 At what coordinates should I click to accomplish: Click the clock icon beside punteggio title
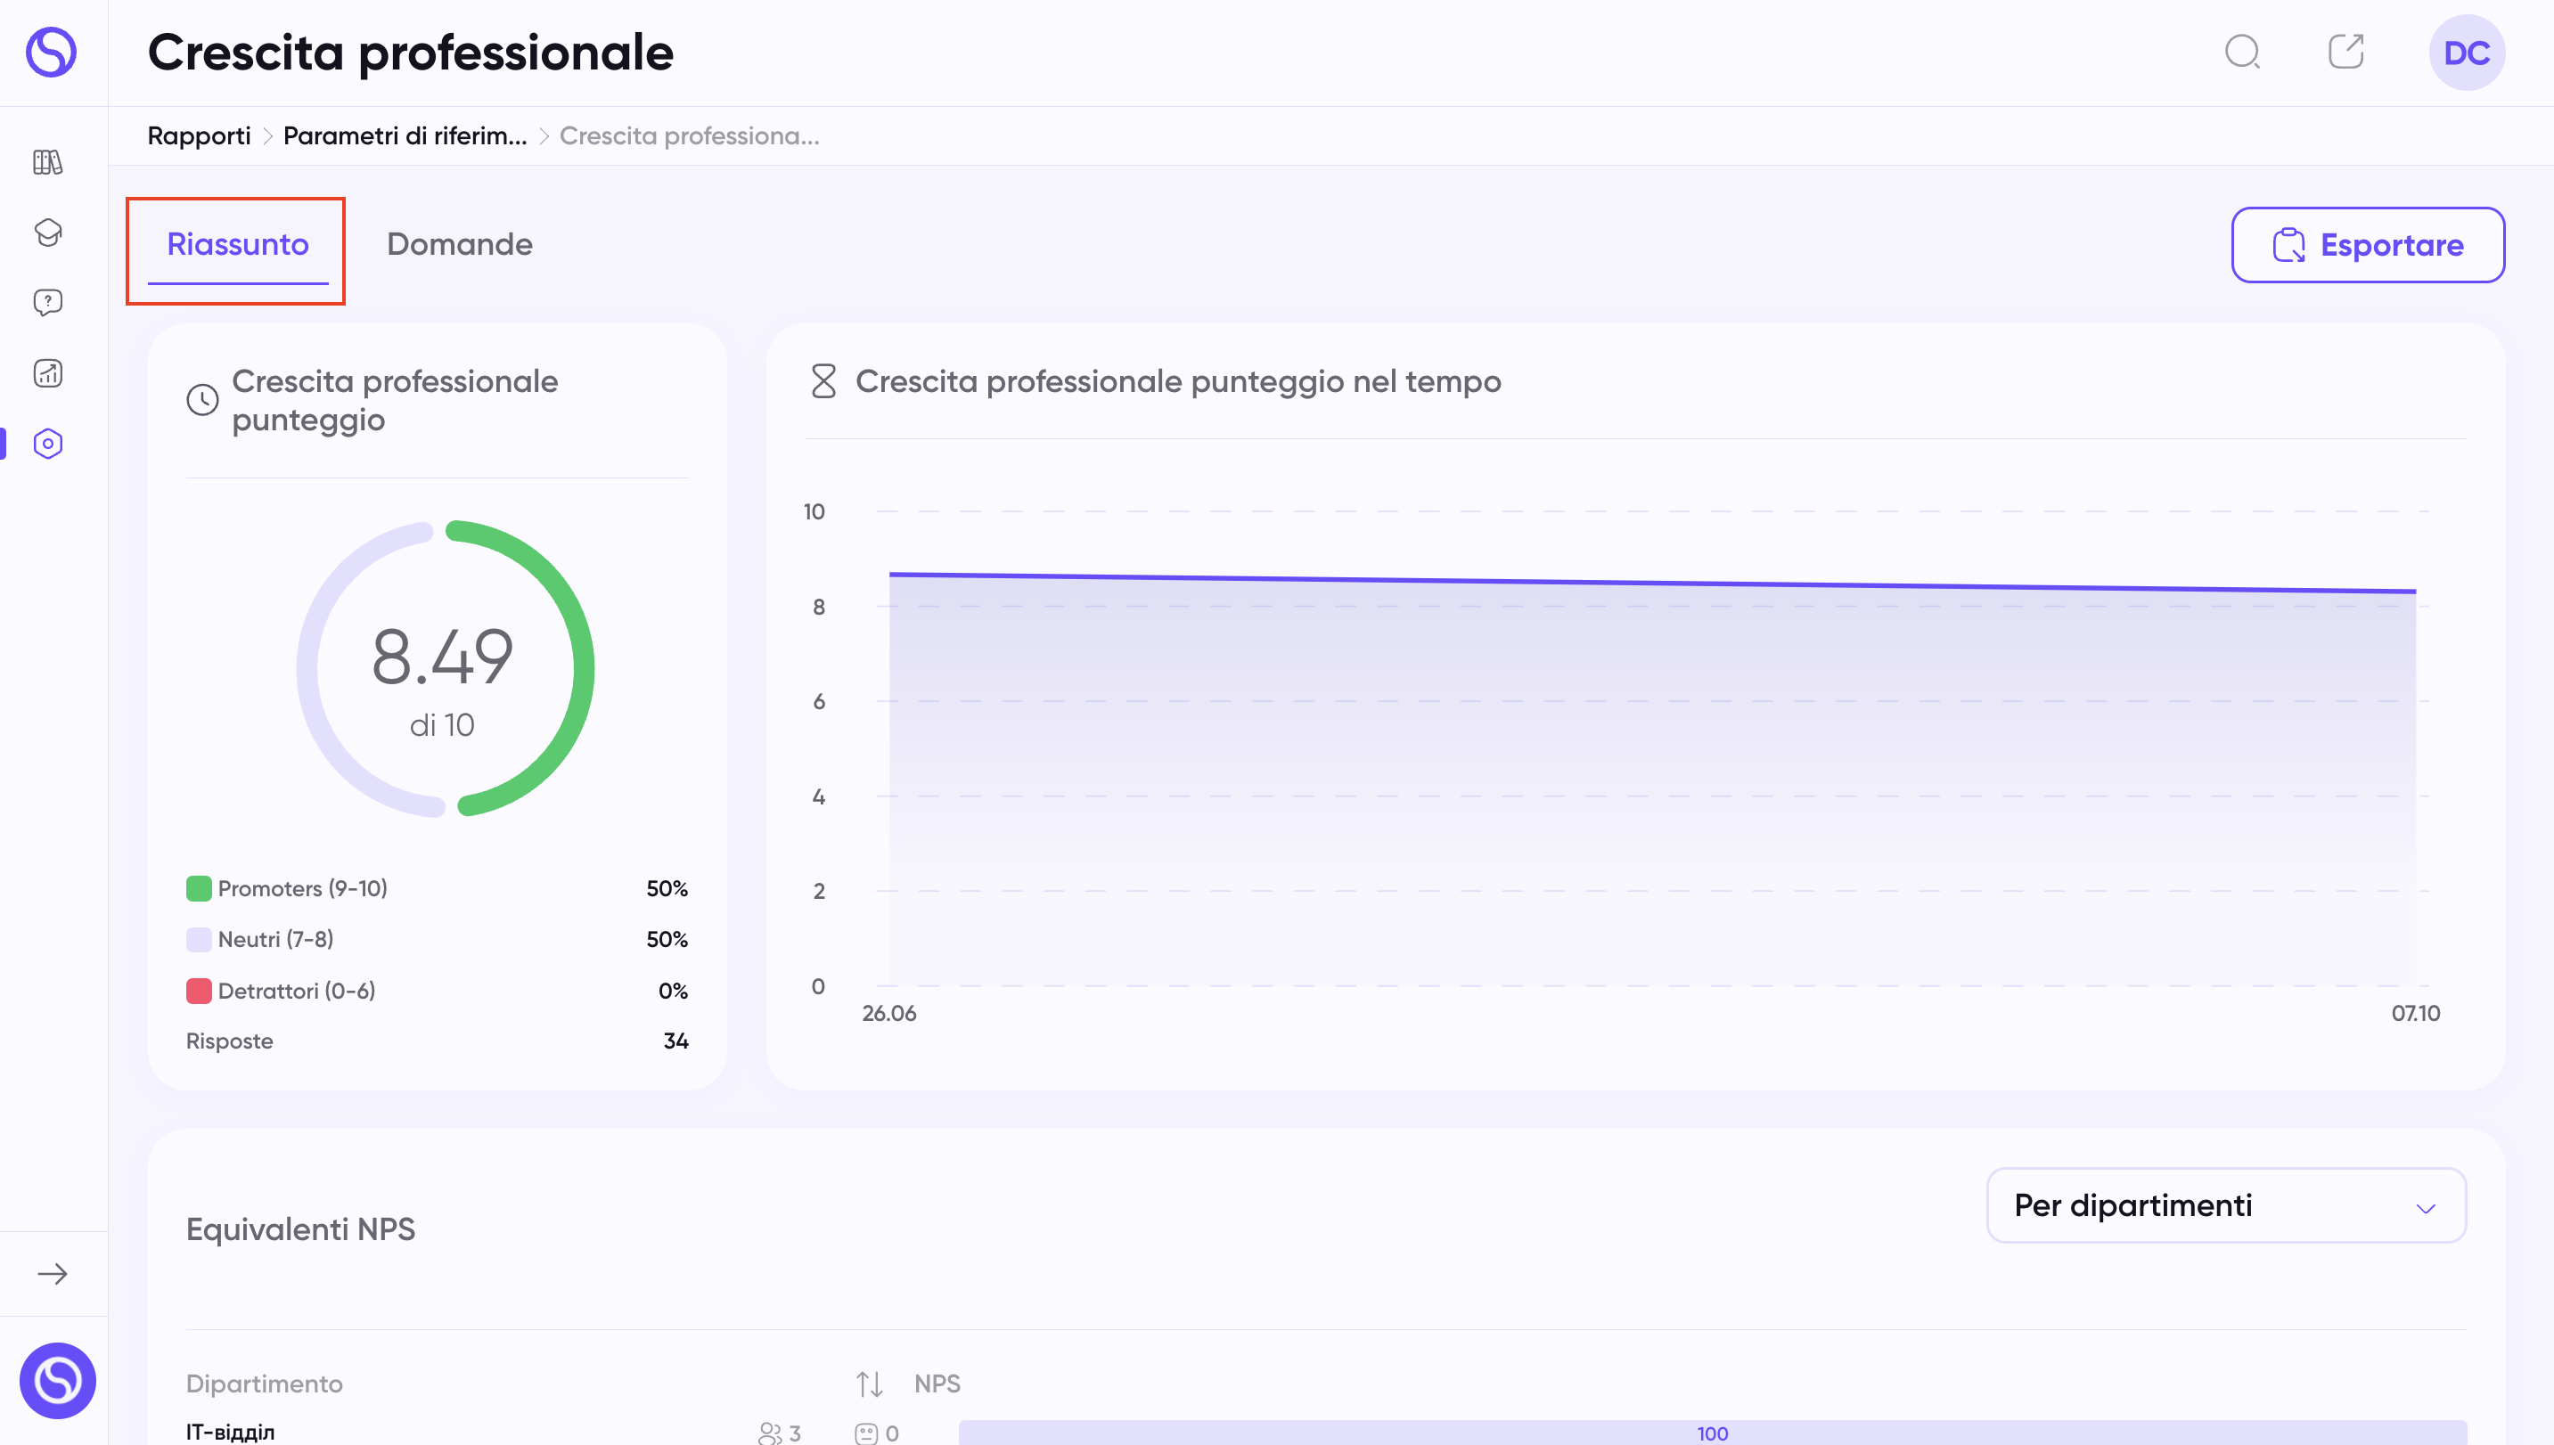coord(202,400)
